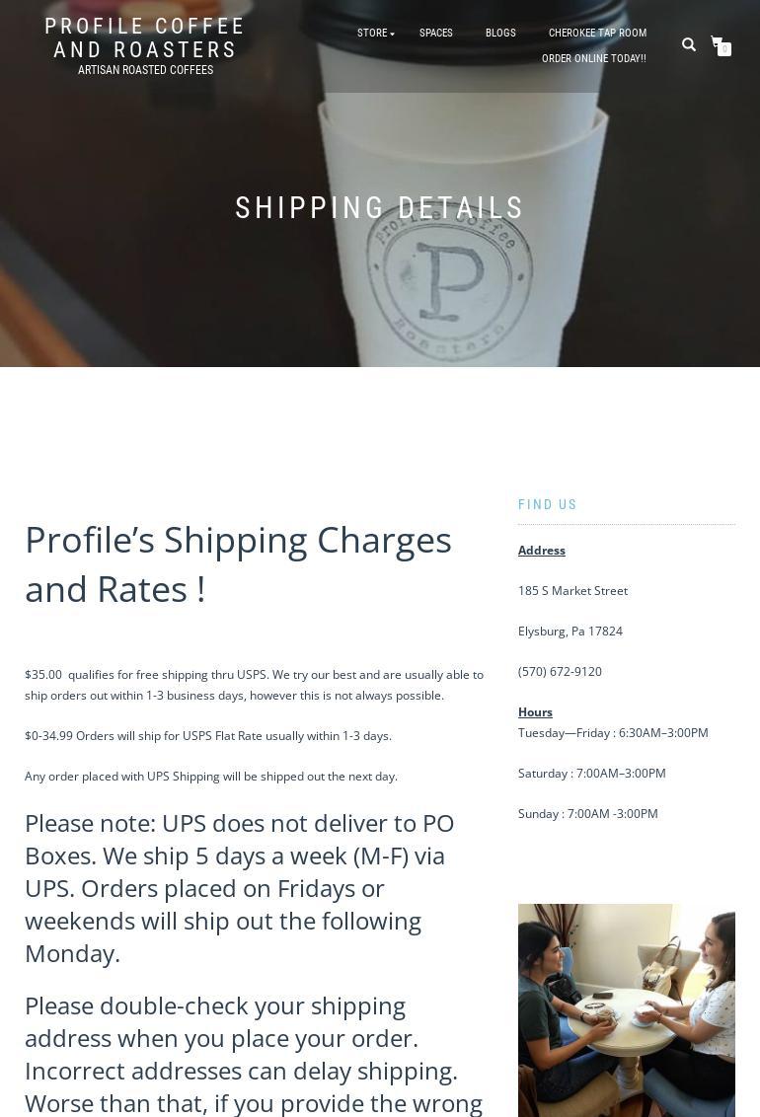Visit the Cherokee Tap Room page

597,34
